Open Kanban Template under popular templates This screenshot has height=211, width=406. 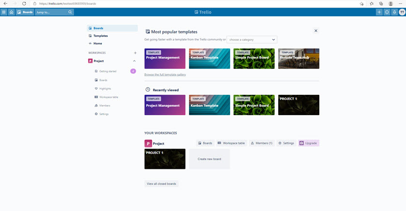tap(209, 59)
